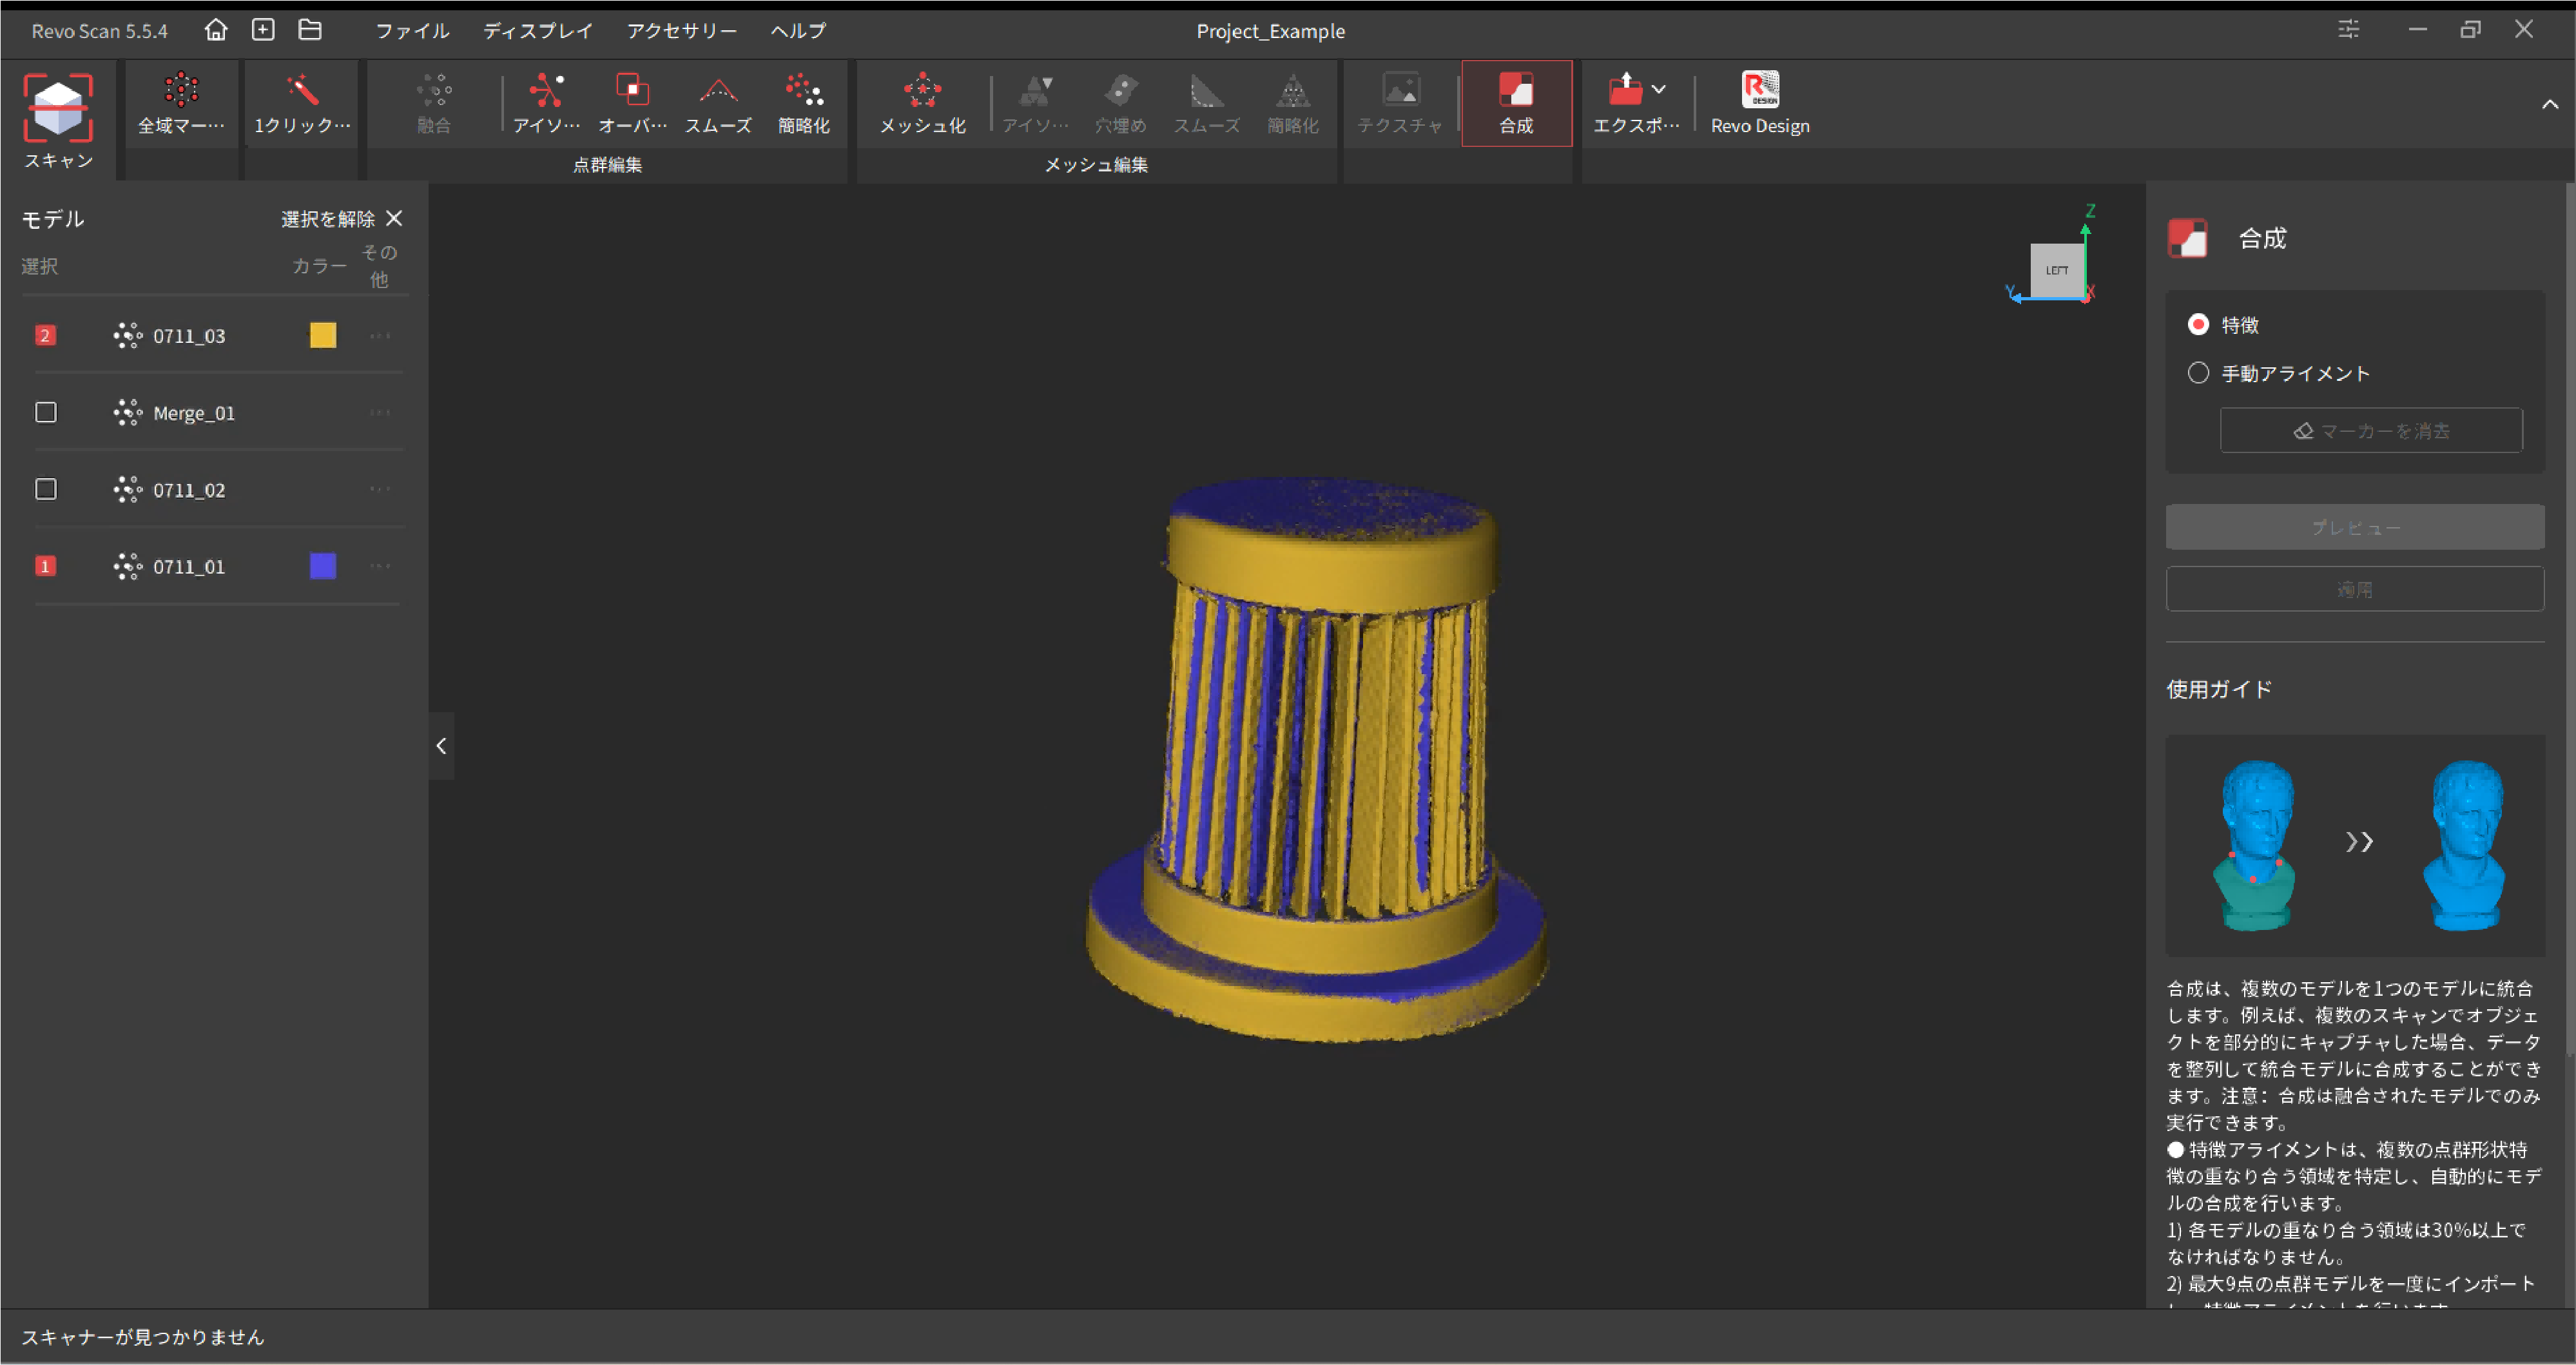Click the 使用ガイド heading
Screen dimensions: 2576x1365
point(2219,689)
